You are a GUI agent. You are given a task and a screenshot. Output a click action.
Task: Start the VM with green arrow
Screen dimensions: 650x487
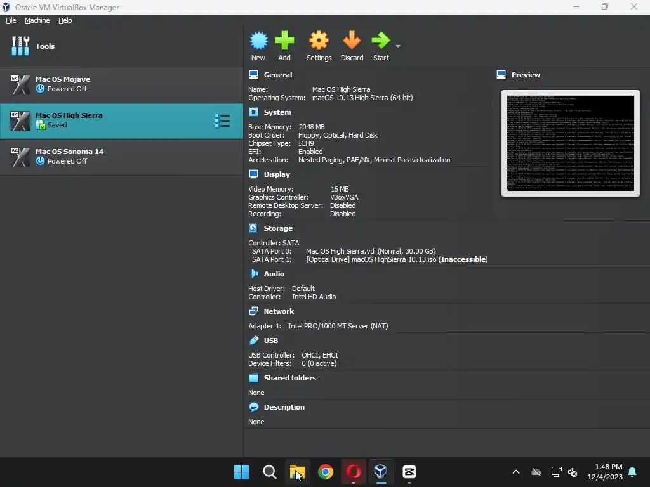tap(381, 41)
